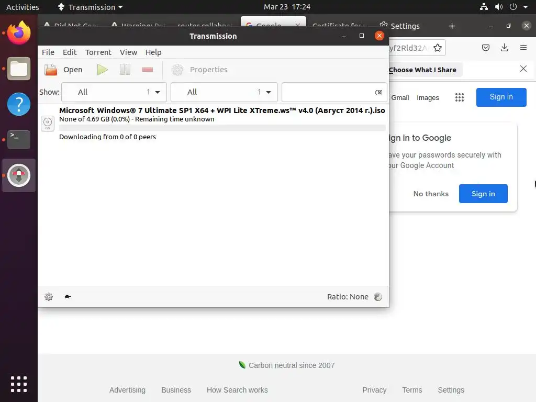
Task: Toggle turtle alternative speed limits
Action: point(68,297)
